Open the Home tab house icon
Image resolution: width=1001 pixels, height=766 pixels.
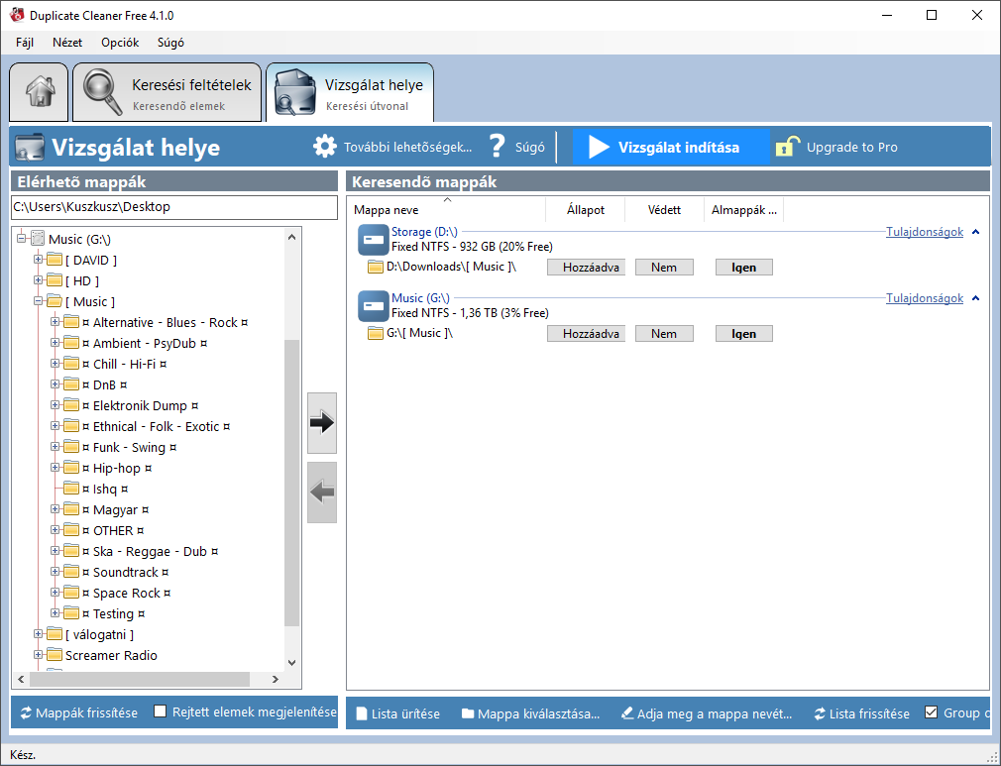click(39, 92)
